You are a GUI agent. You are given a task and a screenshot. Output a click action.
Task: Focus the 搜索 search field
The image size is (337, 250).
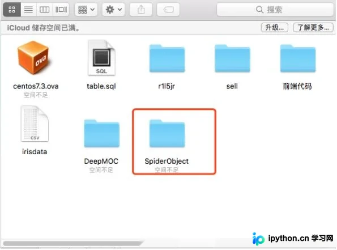(x=275, y=10)
